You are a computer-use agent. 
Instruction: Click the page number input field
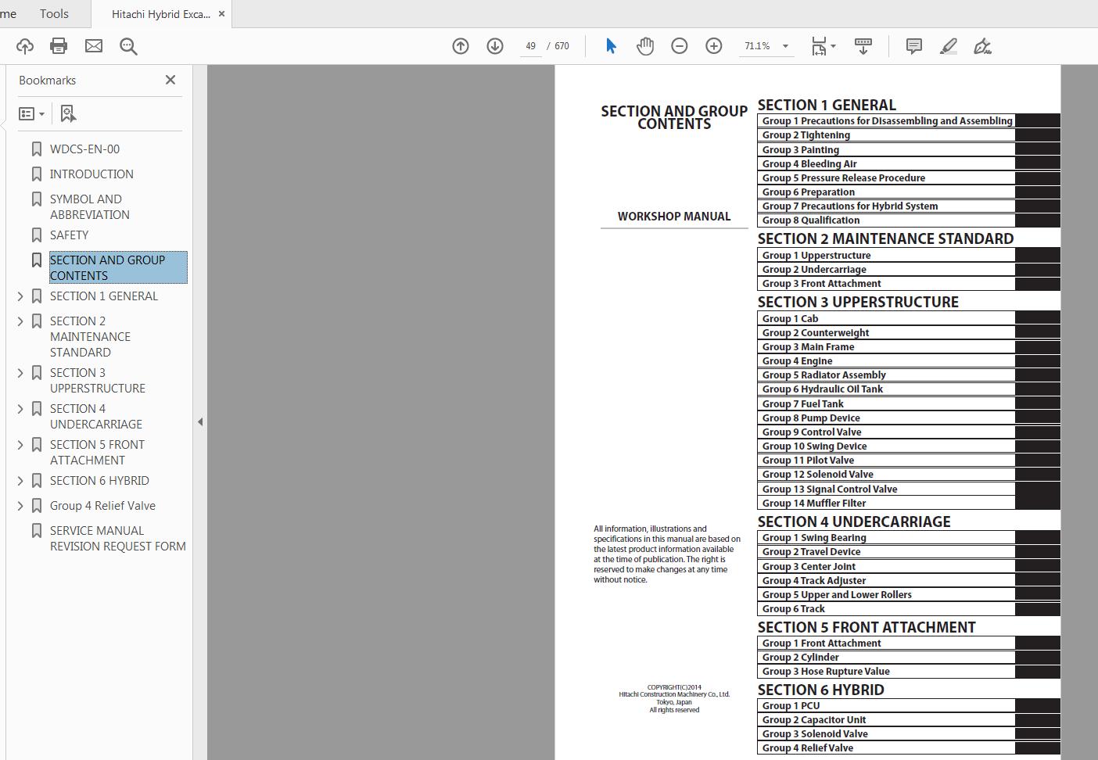530,46
